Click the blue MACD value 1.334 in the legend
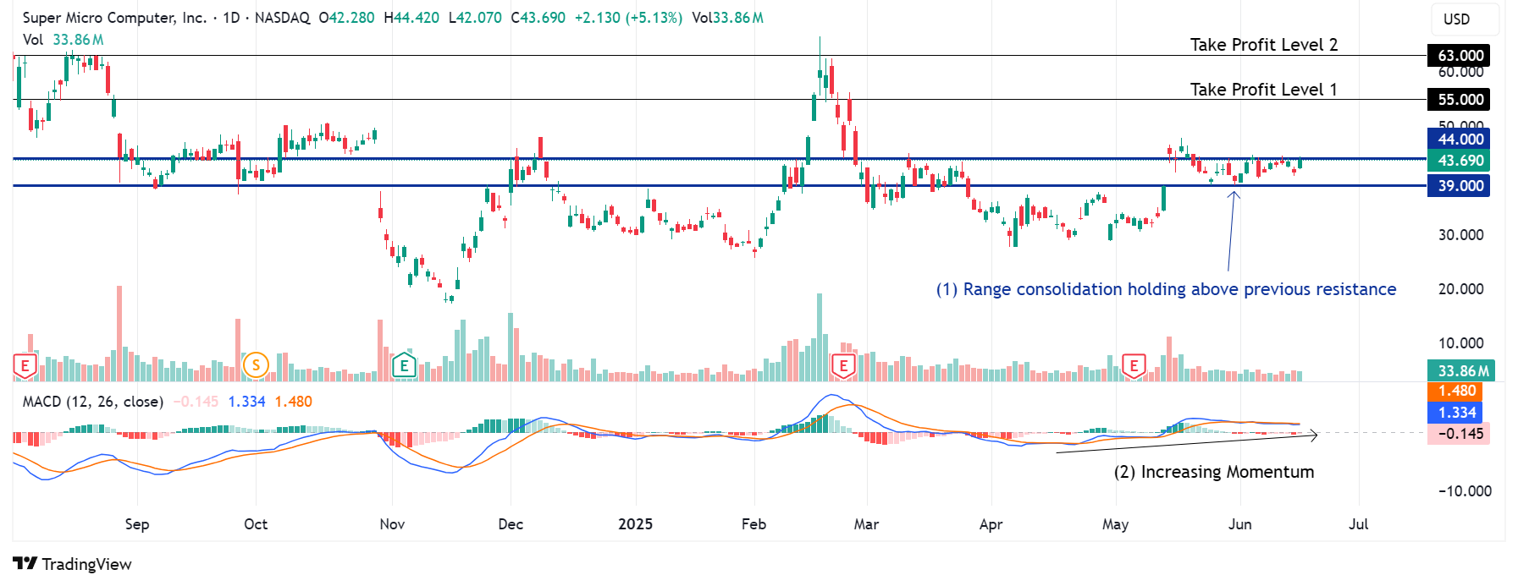Image resolution: width=1518 pixels, height=586 pixels. coord(247,402)
